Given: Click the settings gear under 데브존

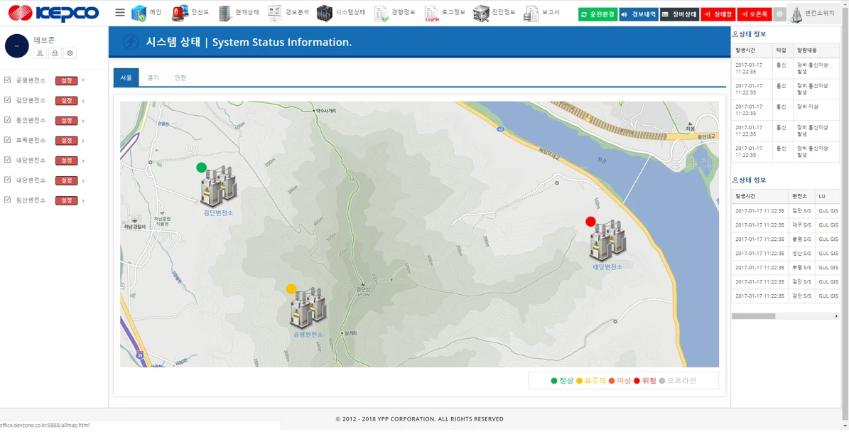Looking at the screenshot, I should pyautogui.click(x=70, y=53).
